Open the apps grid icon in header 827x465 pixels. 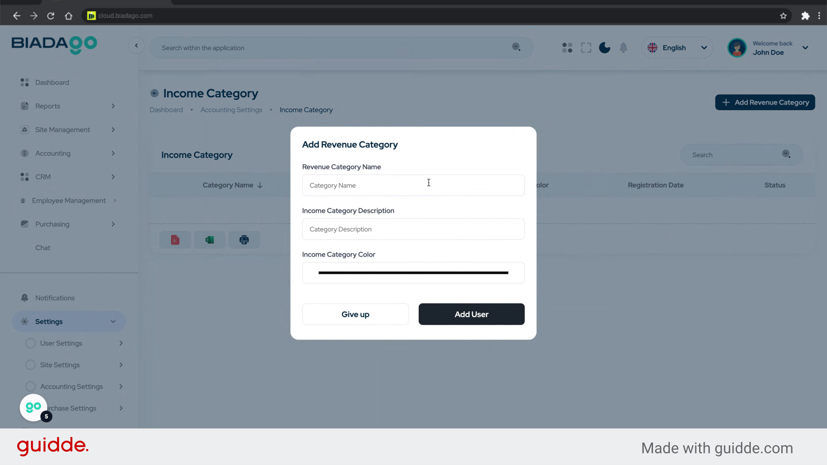(x=567, y=48)
